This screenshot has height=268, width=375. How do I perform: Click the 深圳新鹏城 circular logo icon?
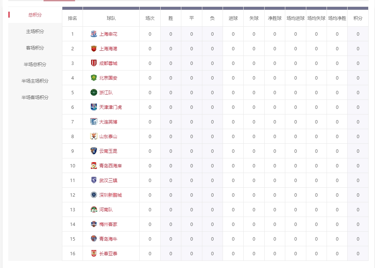pos(93,195)
